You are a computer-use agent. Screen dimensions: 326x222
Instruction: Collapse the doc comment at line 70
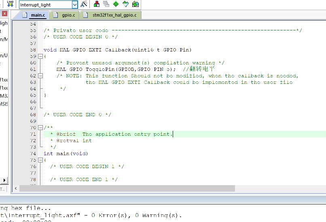click(40, 128)
